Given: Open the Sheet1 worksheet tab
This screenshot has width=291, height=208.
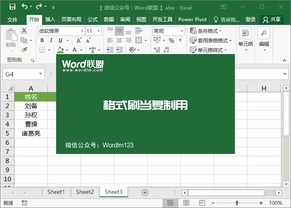Looking at the screenshot, I should (56, 192).
